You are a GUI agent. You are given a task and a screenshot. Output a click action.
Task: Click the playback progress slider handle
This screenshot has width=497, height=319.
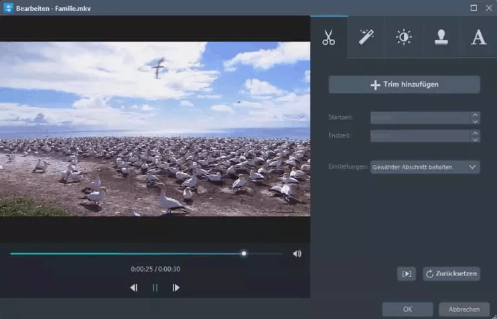[244, 253]
